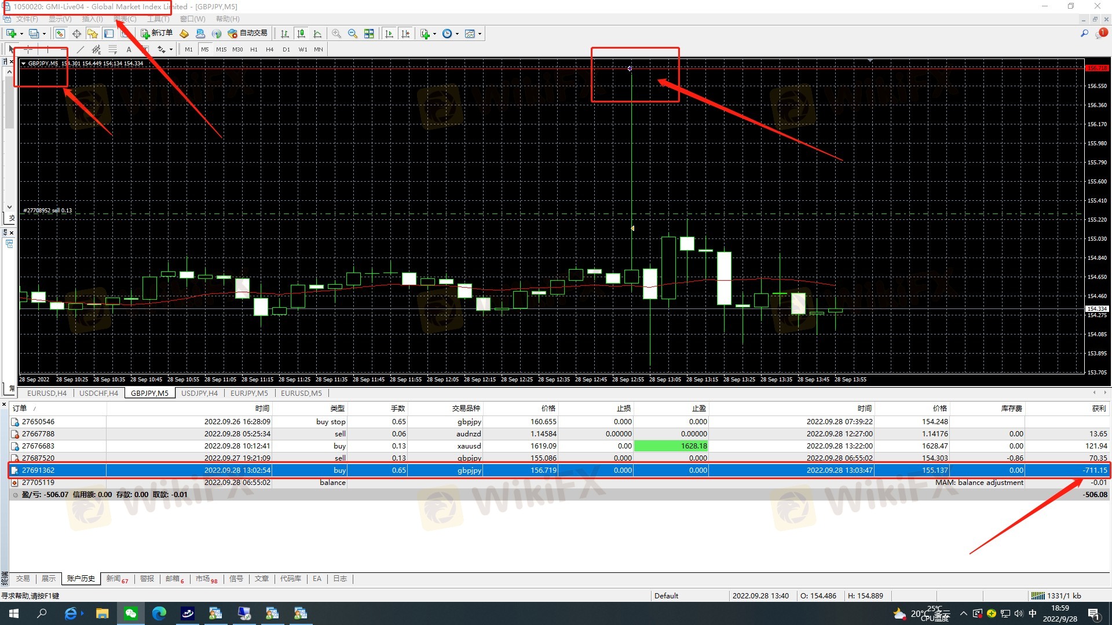Open the Profiles icon

coord(34,34)
